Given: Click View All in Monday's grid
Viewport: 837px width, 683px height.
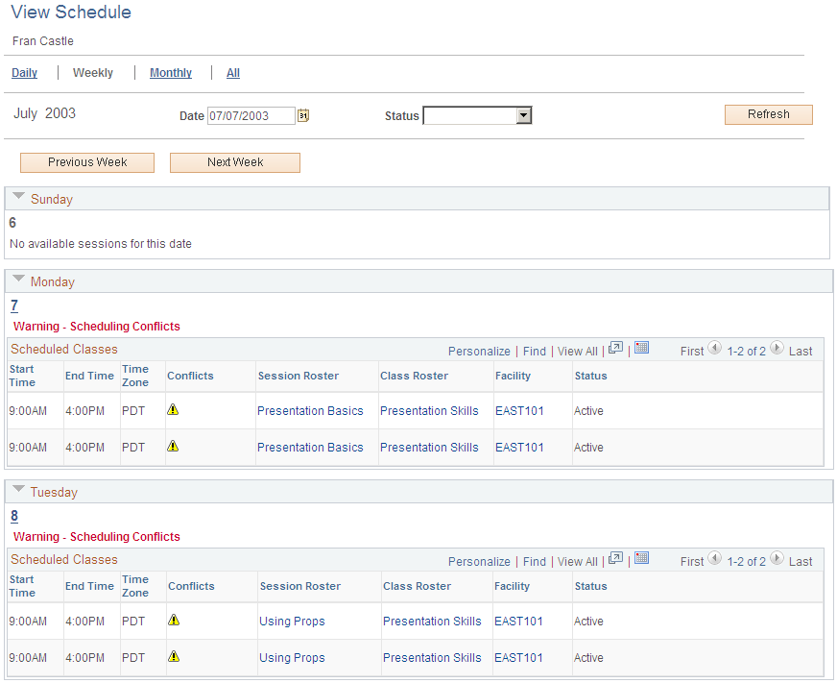Looking at the screenshot, I should (x=578, y=352).
